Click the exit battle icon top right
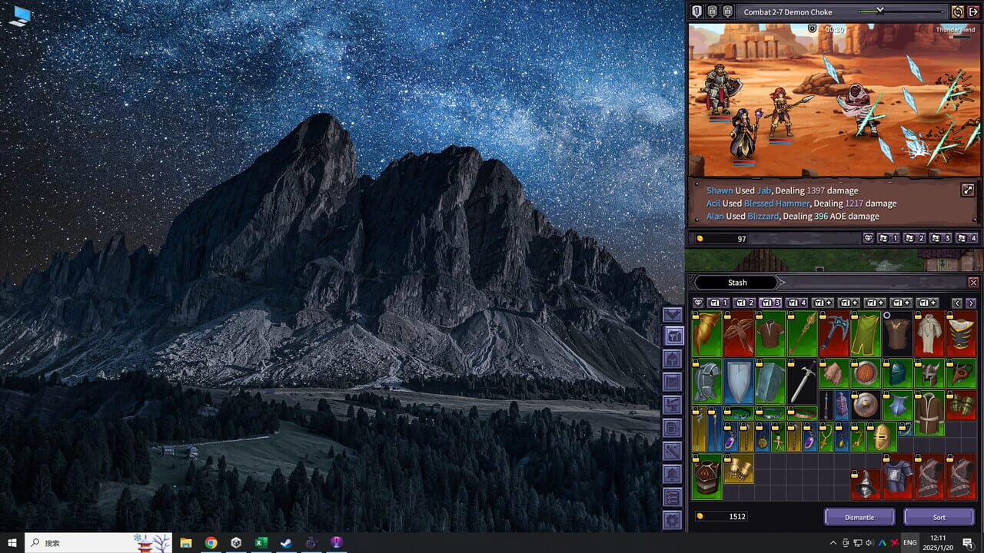984x553 pixels. click(973, 12)
